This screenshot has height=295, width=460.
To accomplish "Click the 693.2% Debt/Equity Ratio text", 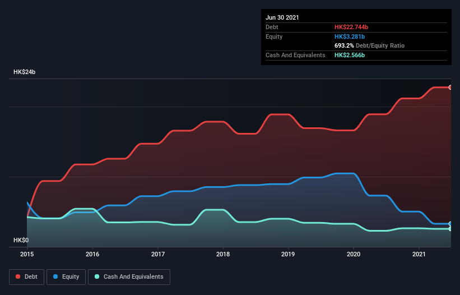I will click(x=370, y=46).
